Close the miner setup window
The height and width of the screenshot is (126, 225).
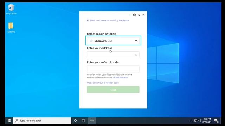[x=143, y=15]
